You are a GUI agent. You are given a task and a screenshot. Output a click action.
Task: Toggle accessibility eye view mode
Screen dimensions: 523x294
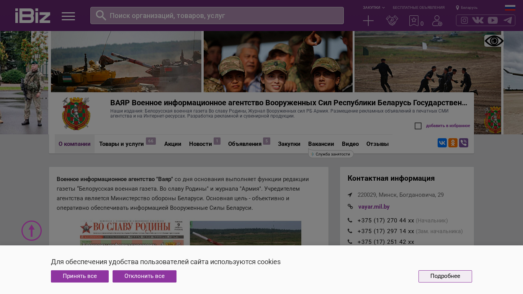(494, 41)
